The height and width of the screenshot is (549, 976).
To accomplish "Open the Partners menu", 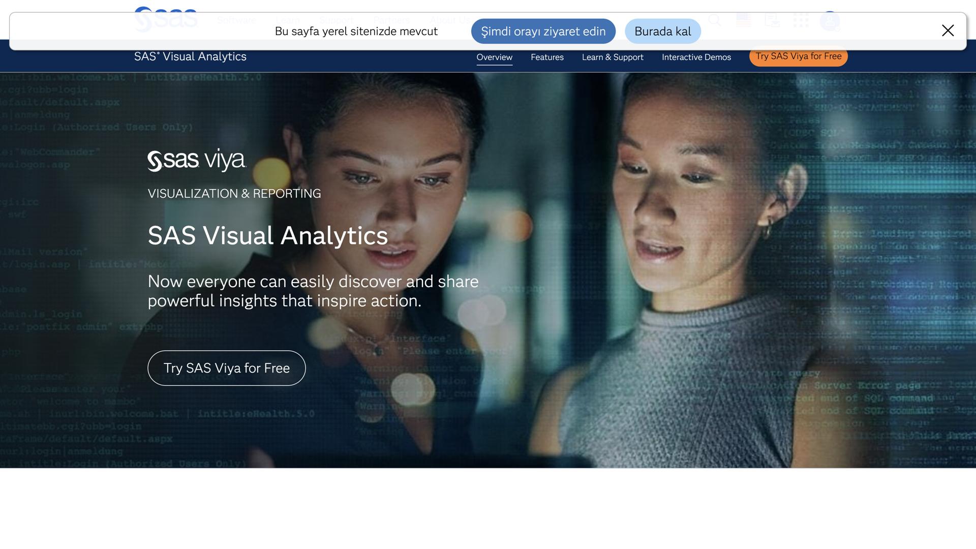I will click(x=391, y=20).
